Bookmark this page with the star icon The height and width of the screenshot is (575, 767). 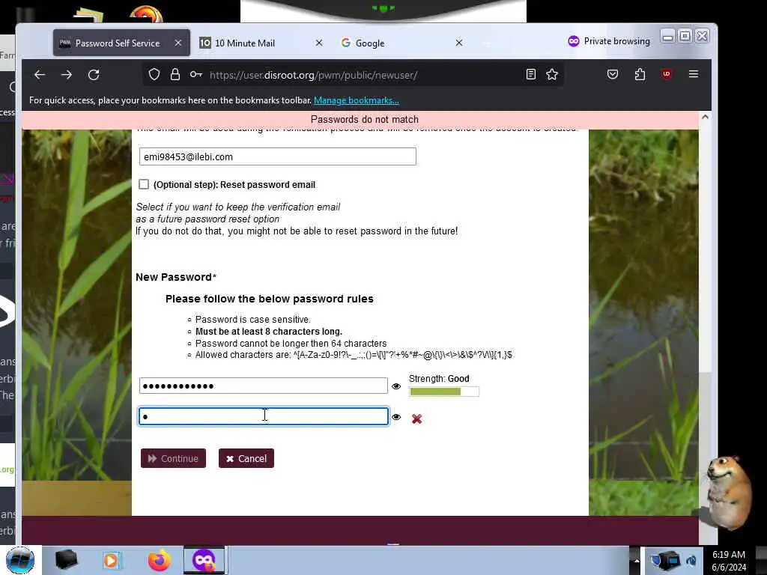click(552, 74)
